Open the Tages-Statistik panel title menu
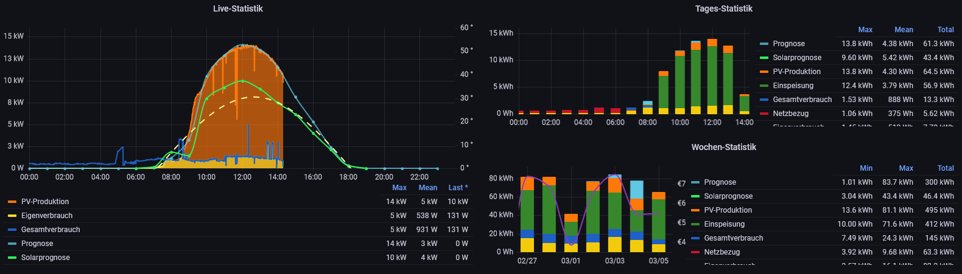Viewport: 962px width, 274px height. coord(723,9)
